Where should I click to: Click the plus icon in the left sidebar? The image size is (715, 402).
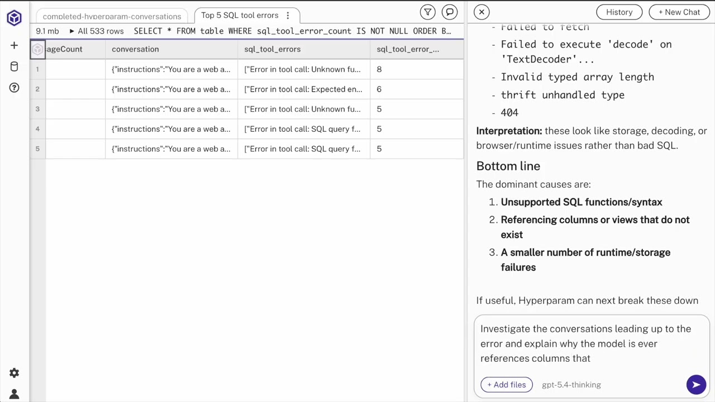14,45
